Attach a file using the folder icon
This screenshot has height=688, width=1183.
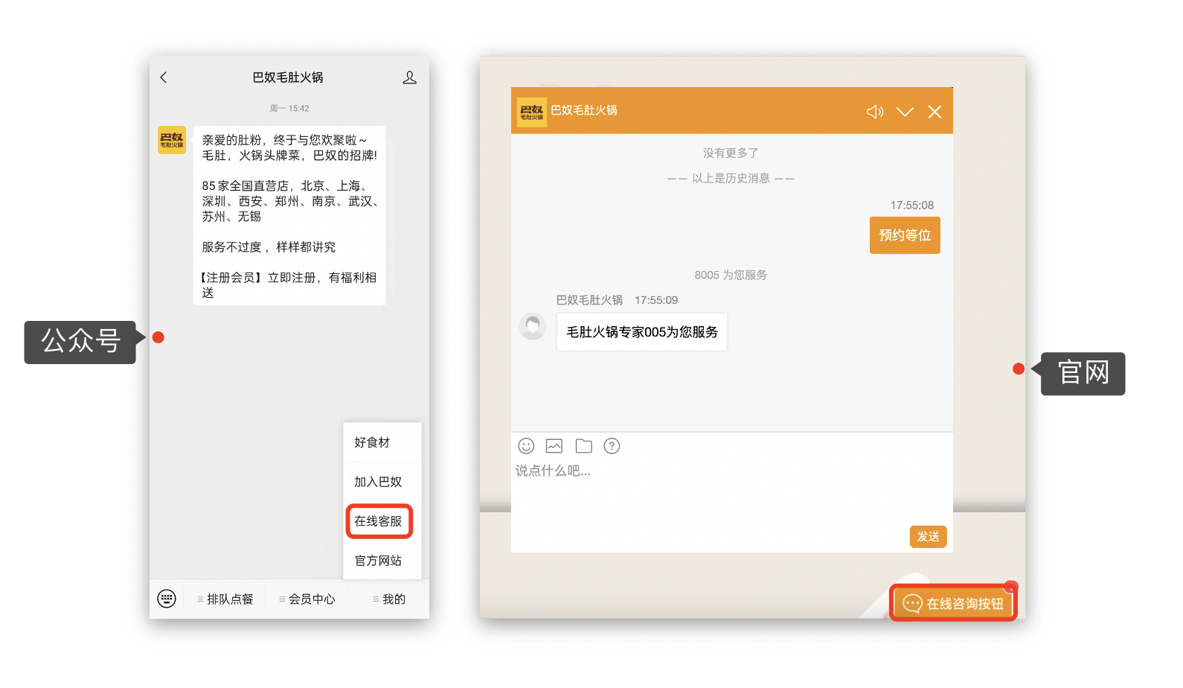584,446
